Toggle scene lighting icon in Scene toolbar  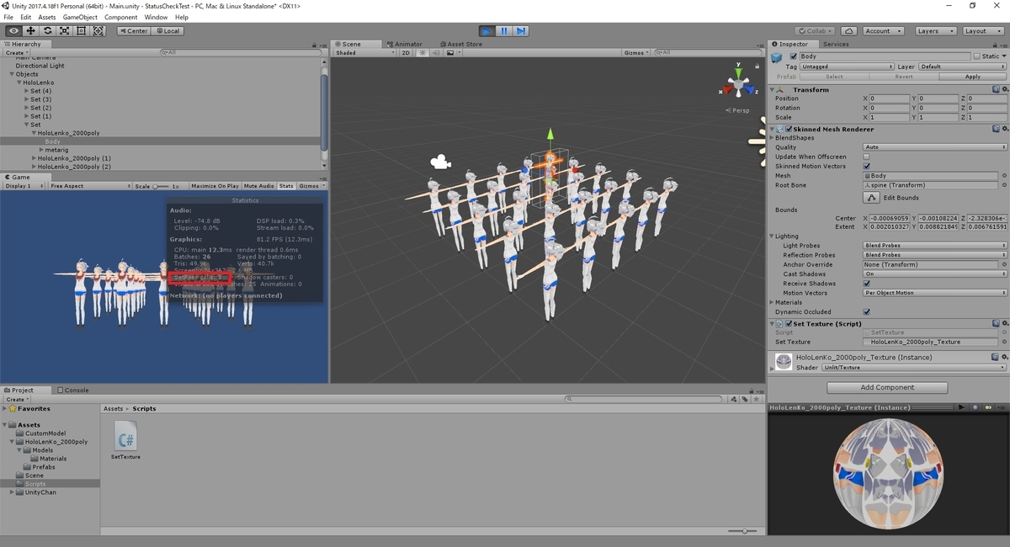click(x=422, y=53)
